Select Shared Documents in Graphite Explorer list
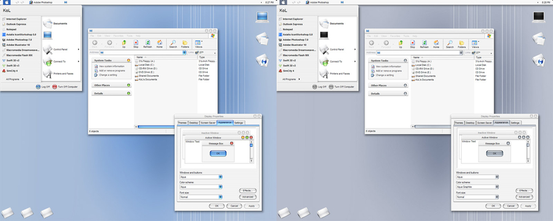Screen dimensions: 553x221 pyautogui.click(x=423, y=76)
